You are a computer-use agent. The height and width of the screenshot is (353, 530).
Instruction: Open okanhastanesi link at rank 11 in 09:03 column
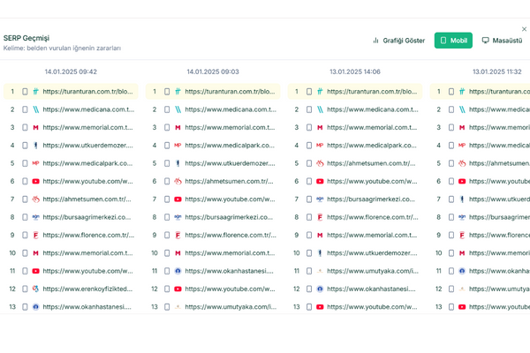coord(229,271)
